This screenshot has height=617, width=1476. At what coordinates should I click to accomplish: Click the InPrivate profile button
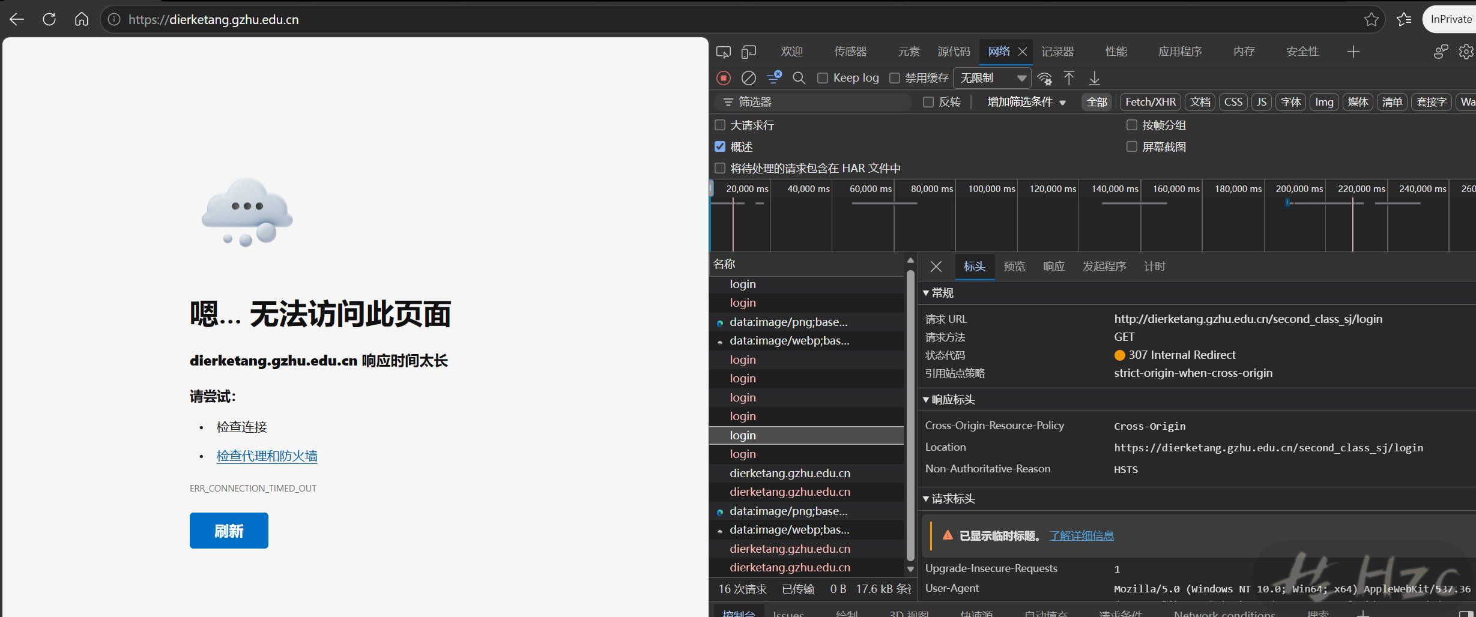[1450, 19]
